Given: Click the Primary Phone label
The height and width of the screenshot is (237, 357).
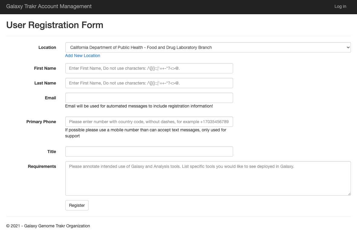Looking at the screenshot, I should [x=41, y=122].
